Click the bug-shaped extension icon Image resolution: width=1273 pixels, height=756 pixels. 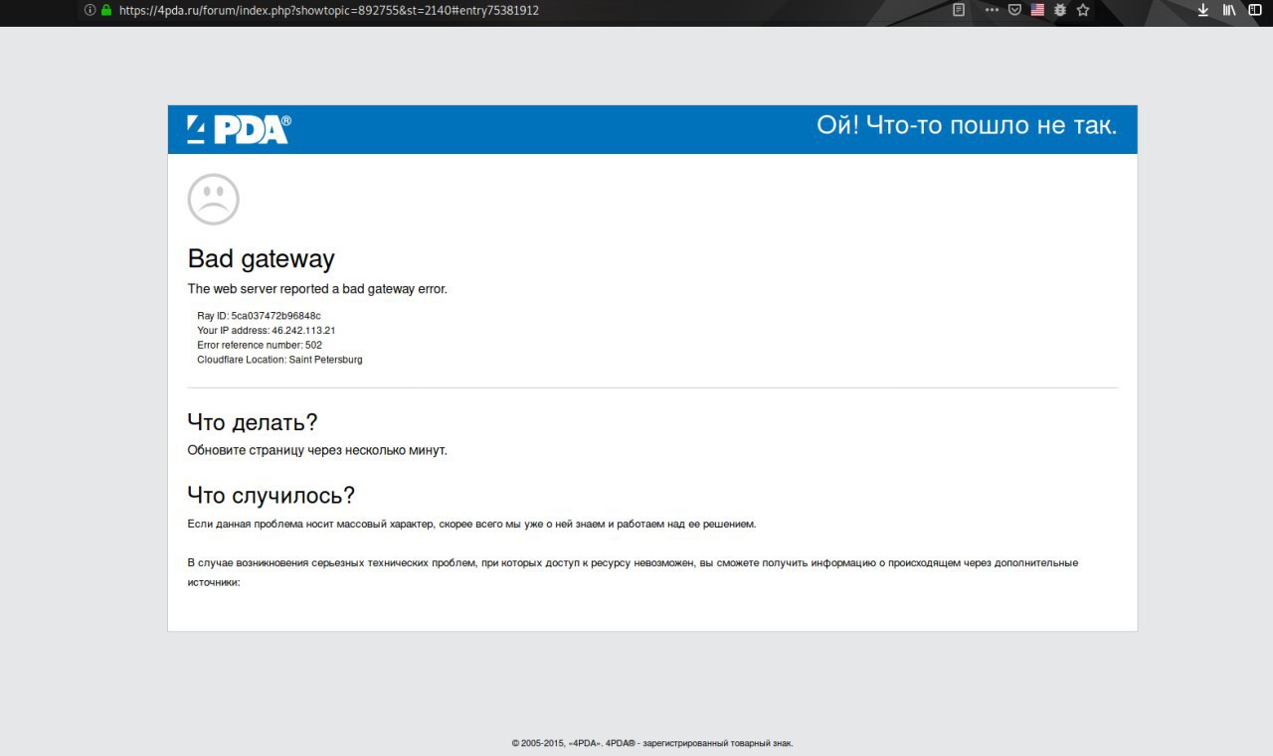tap(1060, 10)
